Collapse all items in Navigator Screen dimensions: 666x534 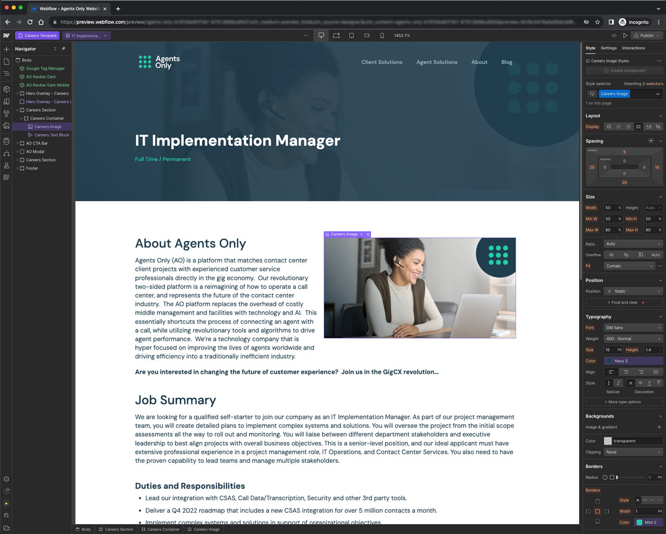pyautogui.click(x=55, y=49)
